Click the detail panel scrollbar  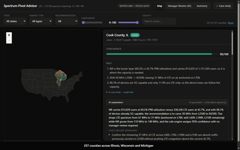point(232,44)
